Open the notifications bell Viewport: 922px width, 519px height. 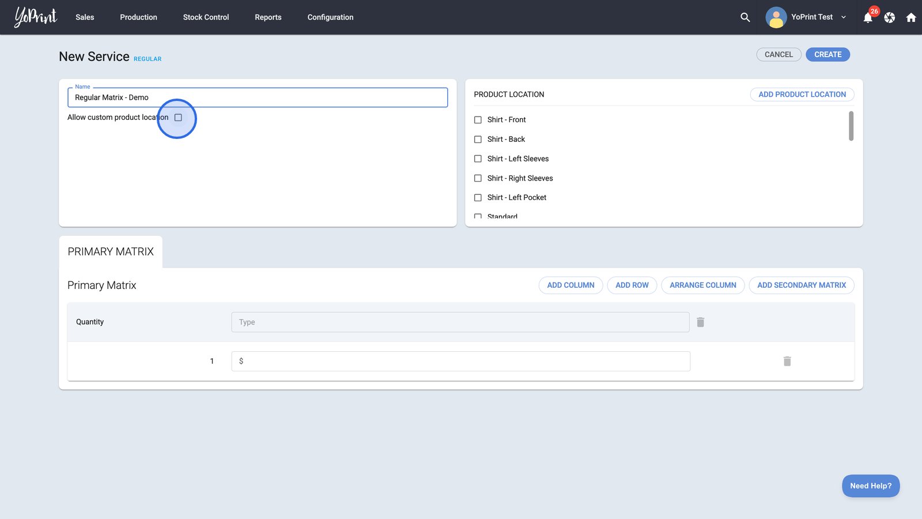coord(868,18)
